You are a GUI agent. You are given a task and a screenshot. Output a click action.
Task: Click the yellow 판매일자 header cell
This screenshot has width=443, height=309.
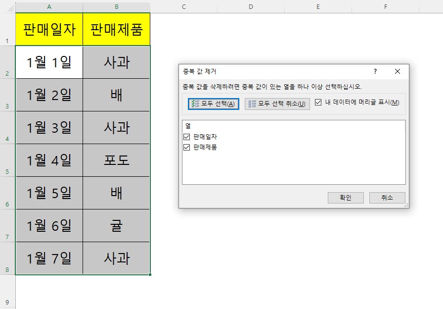[48, 29]
